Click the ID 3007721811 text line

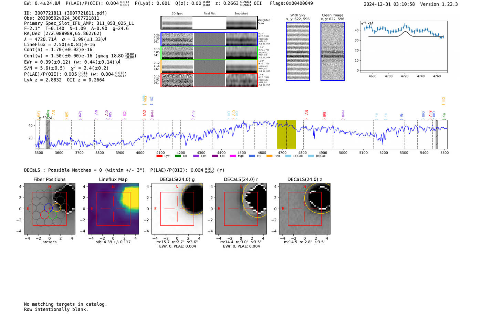(65, 13)
